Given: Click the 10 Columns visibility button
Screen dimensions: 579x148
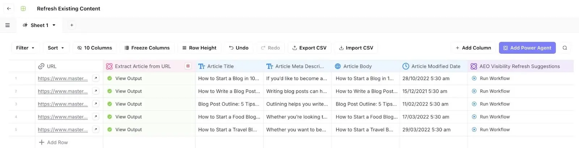Looking at the screenshot, I should (94, 48).
